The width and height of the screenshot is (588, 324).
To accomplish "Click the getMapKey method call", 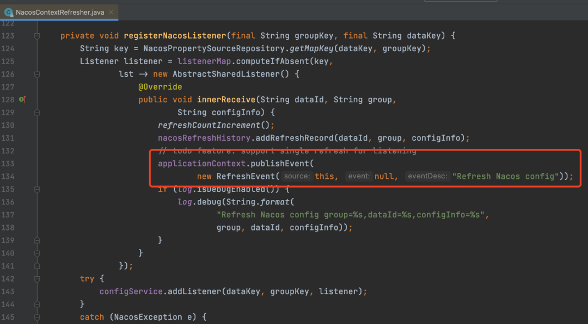I will pyautogui.click(x=311, y=49).
